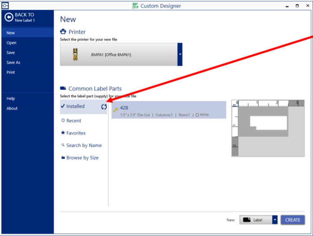Open the Help section

[x=11, y=99]
